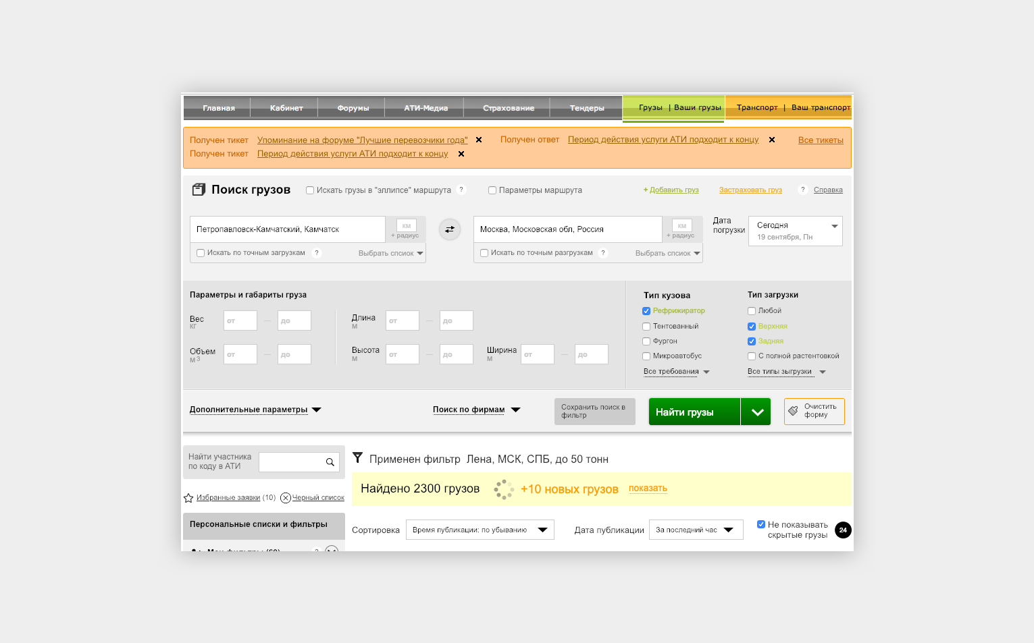1034x643 pixels.
Task: Open the Страхование tab
Action: tap(509, 108)
